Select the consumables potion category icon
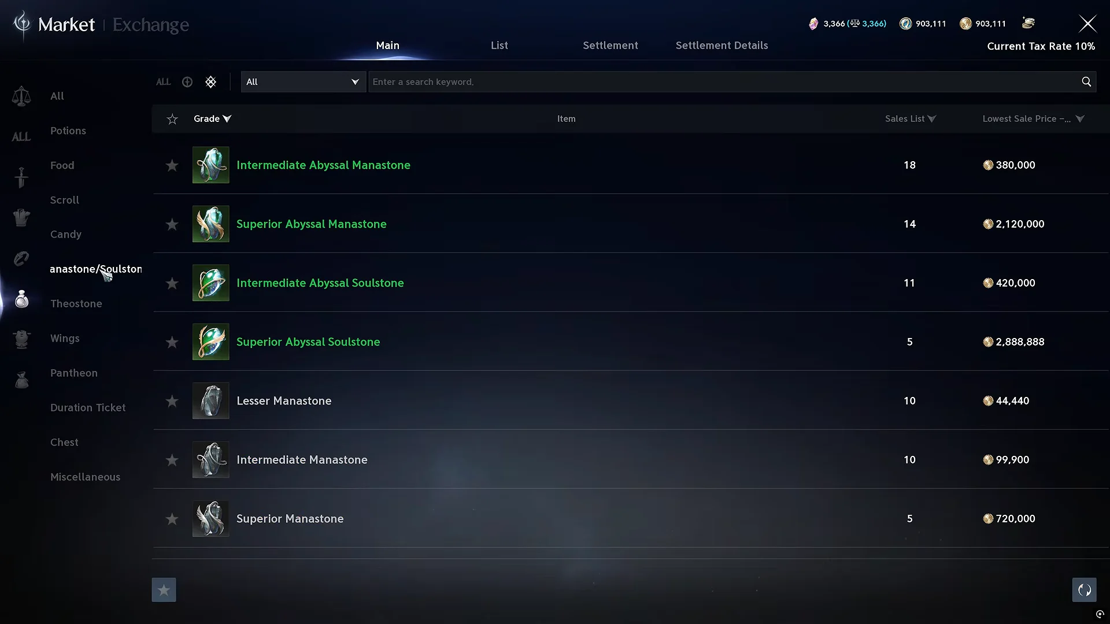Screen dimensions: 1110x624 21,299
